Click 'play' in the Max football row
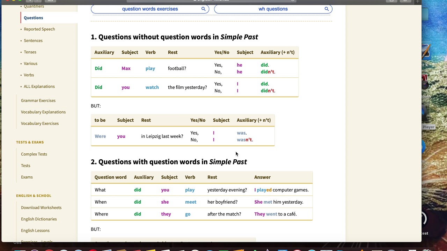The image size is (447, 251). 150,68
